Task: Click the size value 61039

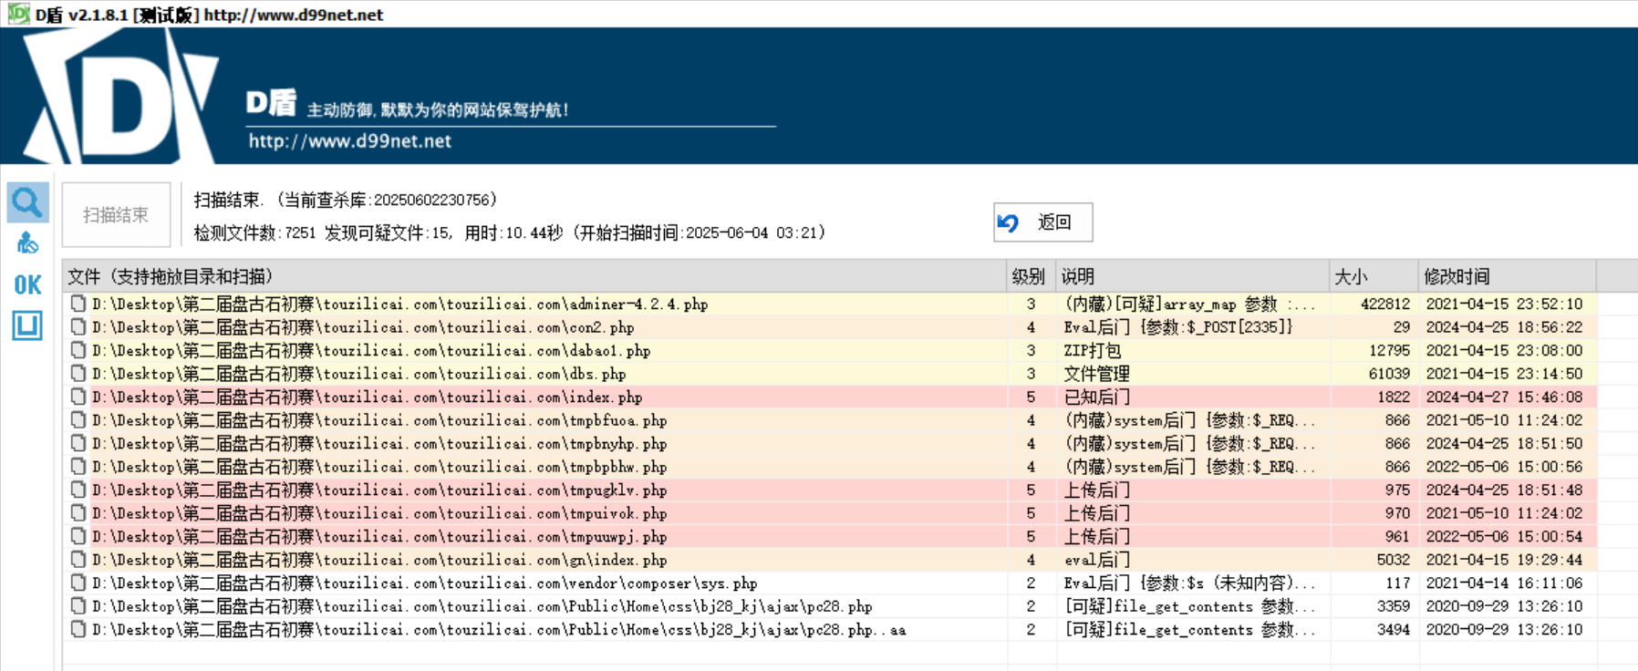Action: coord(1389,374)
